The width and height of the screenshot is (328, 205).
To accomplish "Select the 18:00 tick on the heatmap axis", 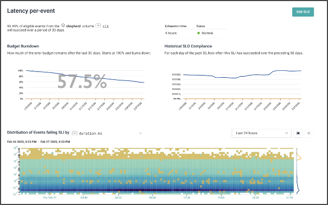I will [256, 198].
